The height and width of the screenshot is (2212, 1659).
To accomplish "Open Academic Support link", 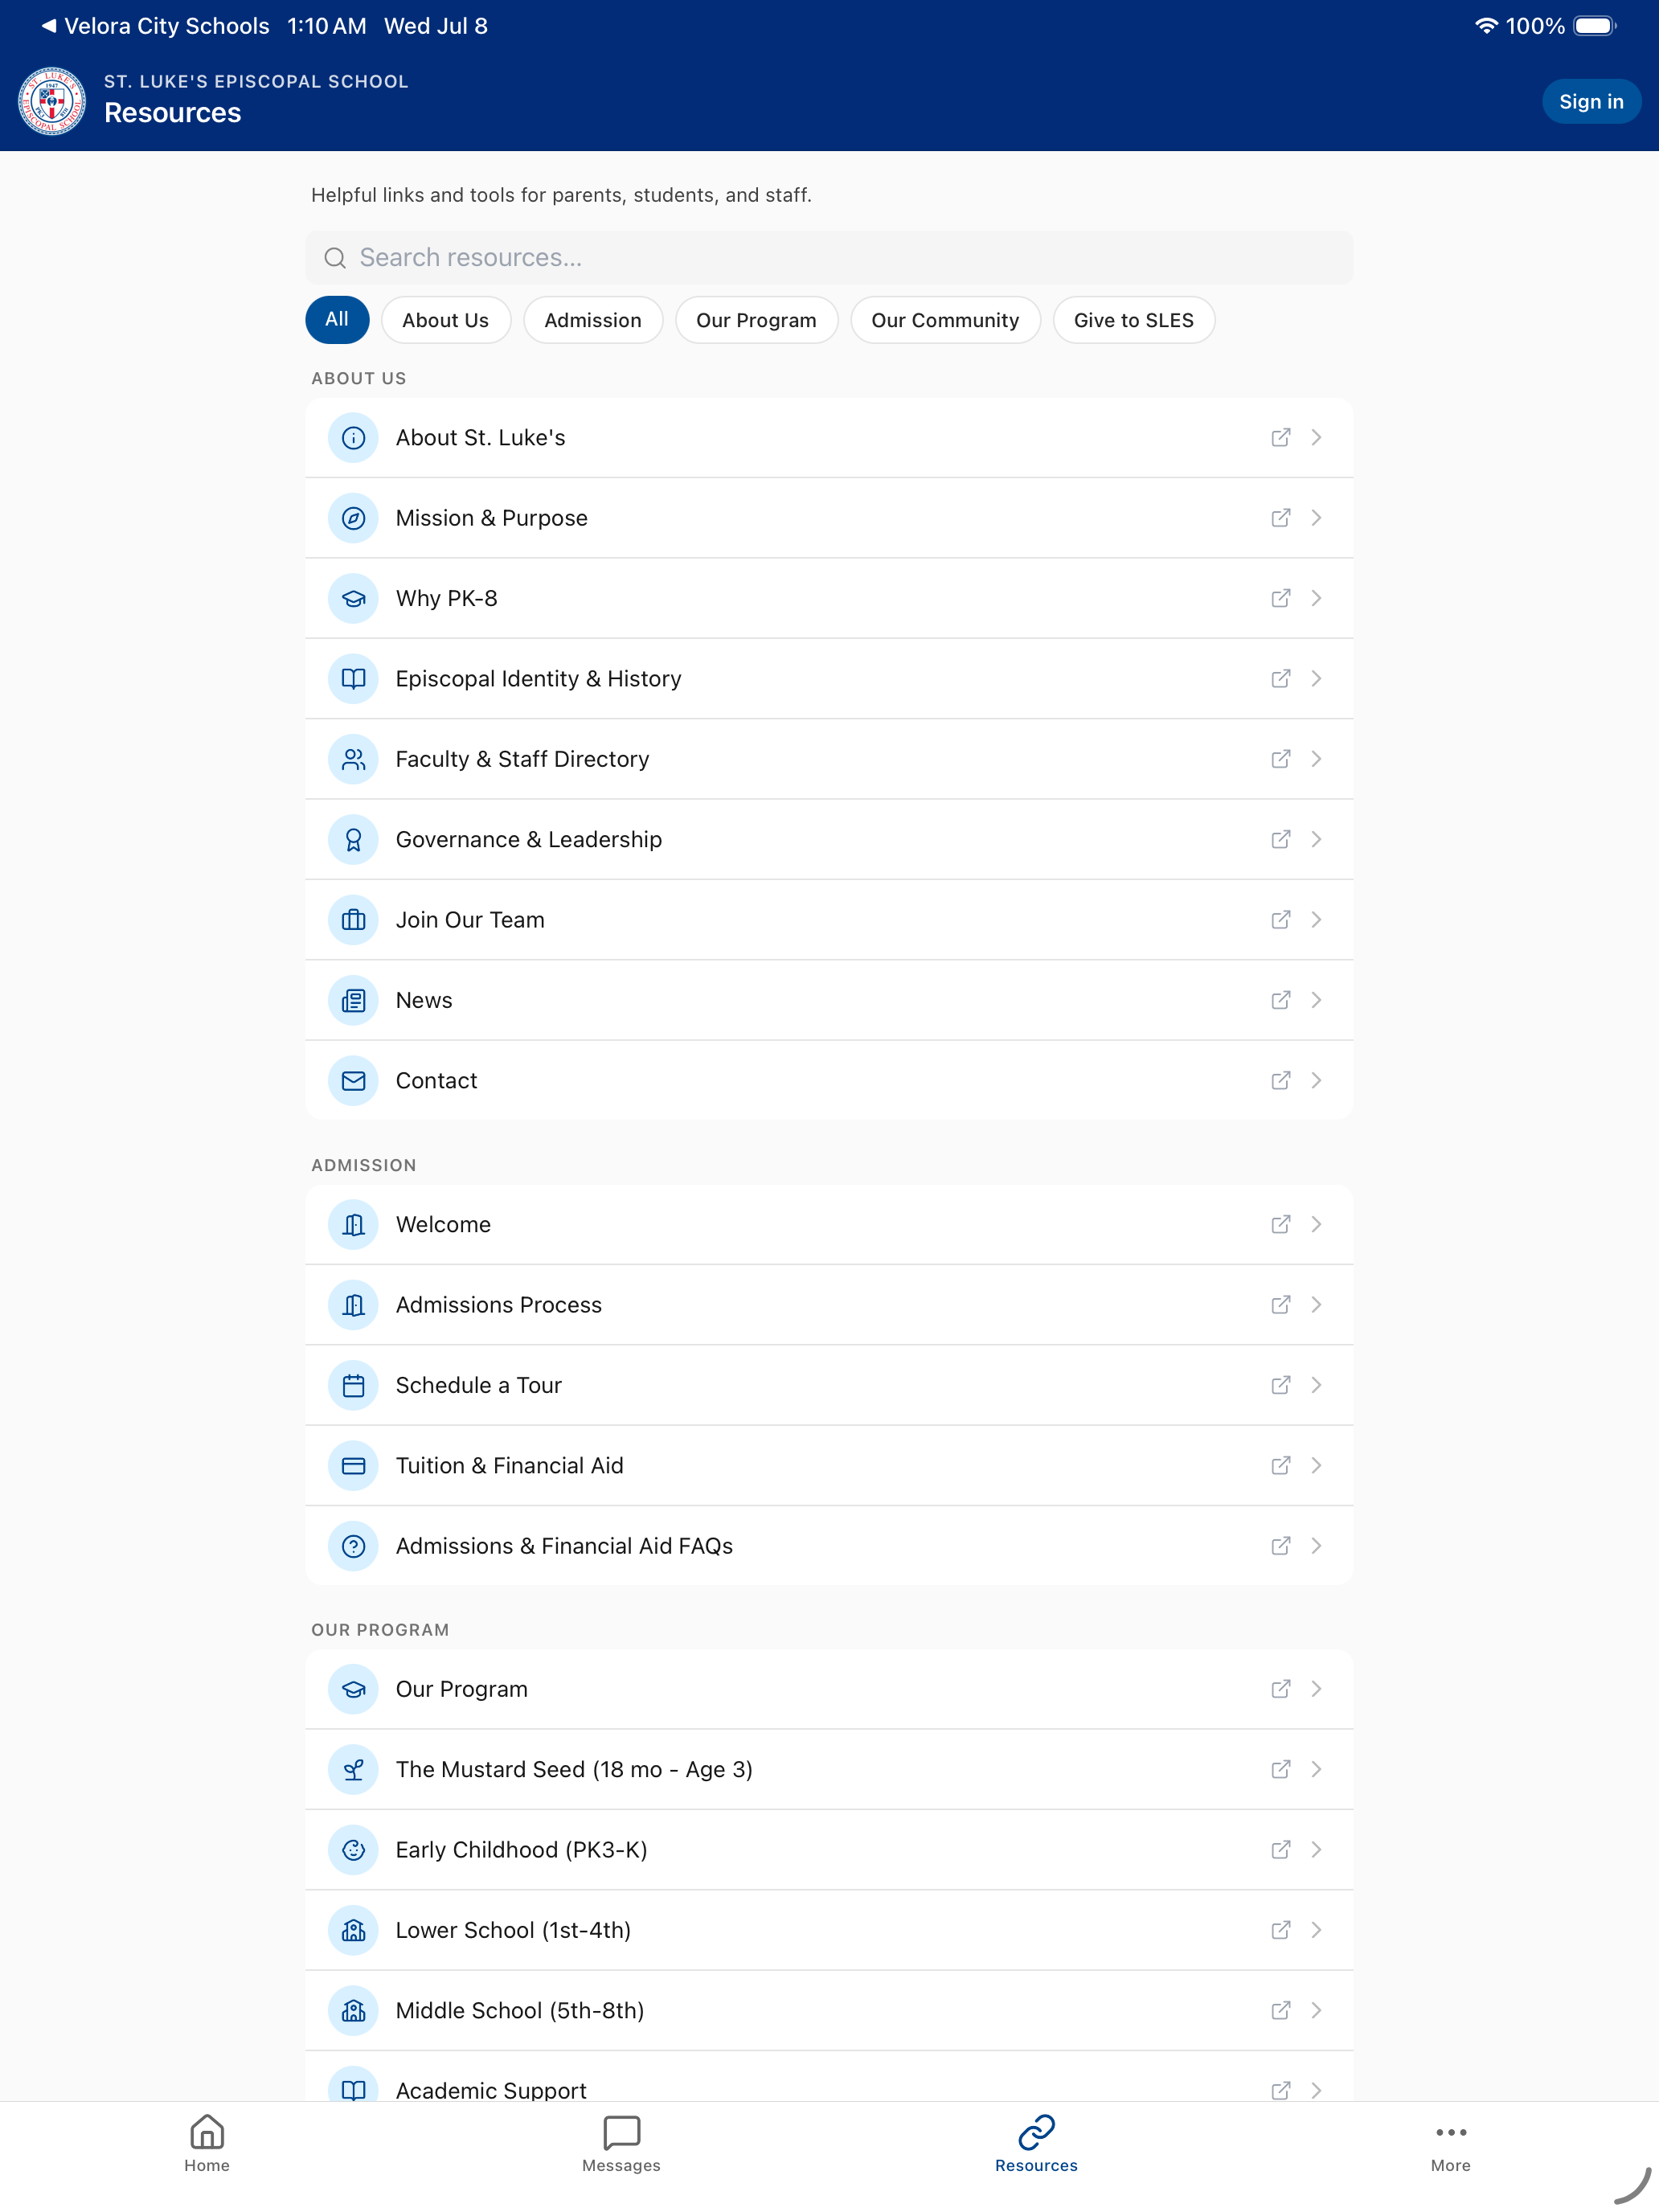I will point(829,2076).
